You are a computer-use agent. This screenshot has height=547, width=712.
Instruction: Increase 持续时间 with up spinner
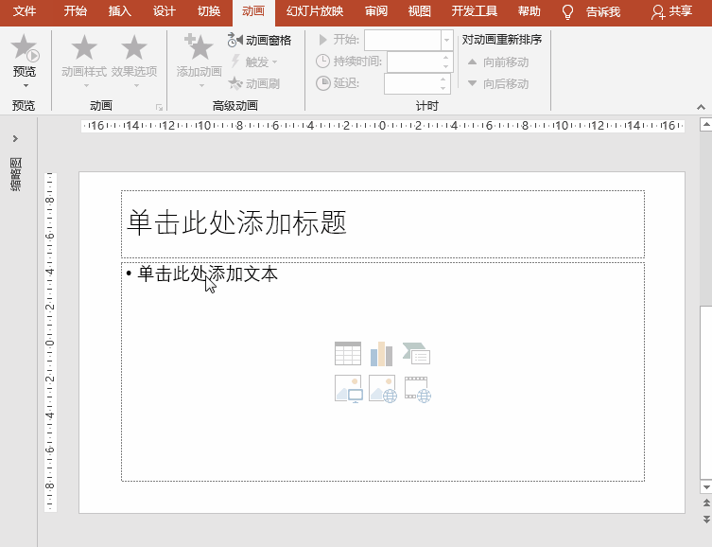point(446,57)
